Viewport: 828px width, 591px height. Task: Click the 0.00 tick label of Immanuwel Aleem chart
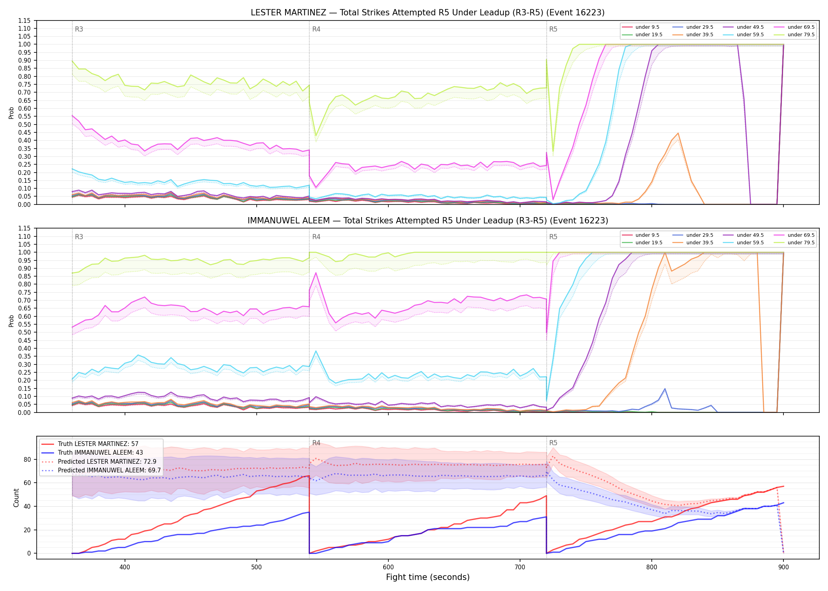click(24, 413)
